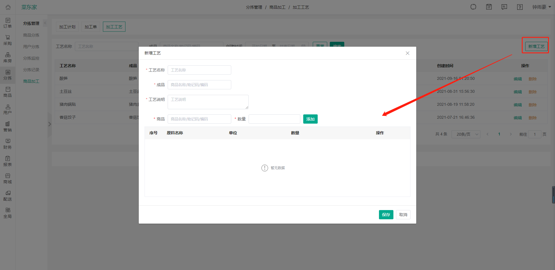
Task: Go to the 配送 delivery sidebar icon
Action: pyautogui.click(x=8, y=196)
